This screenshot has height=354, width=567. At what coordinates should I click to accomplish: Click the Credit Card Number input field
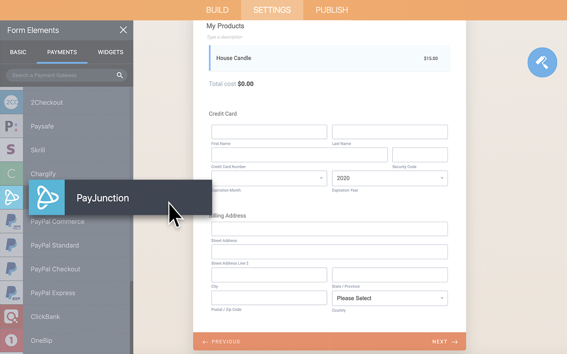(299, 155)
